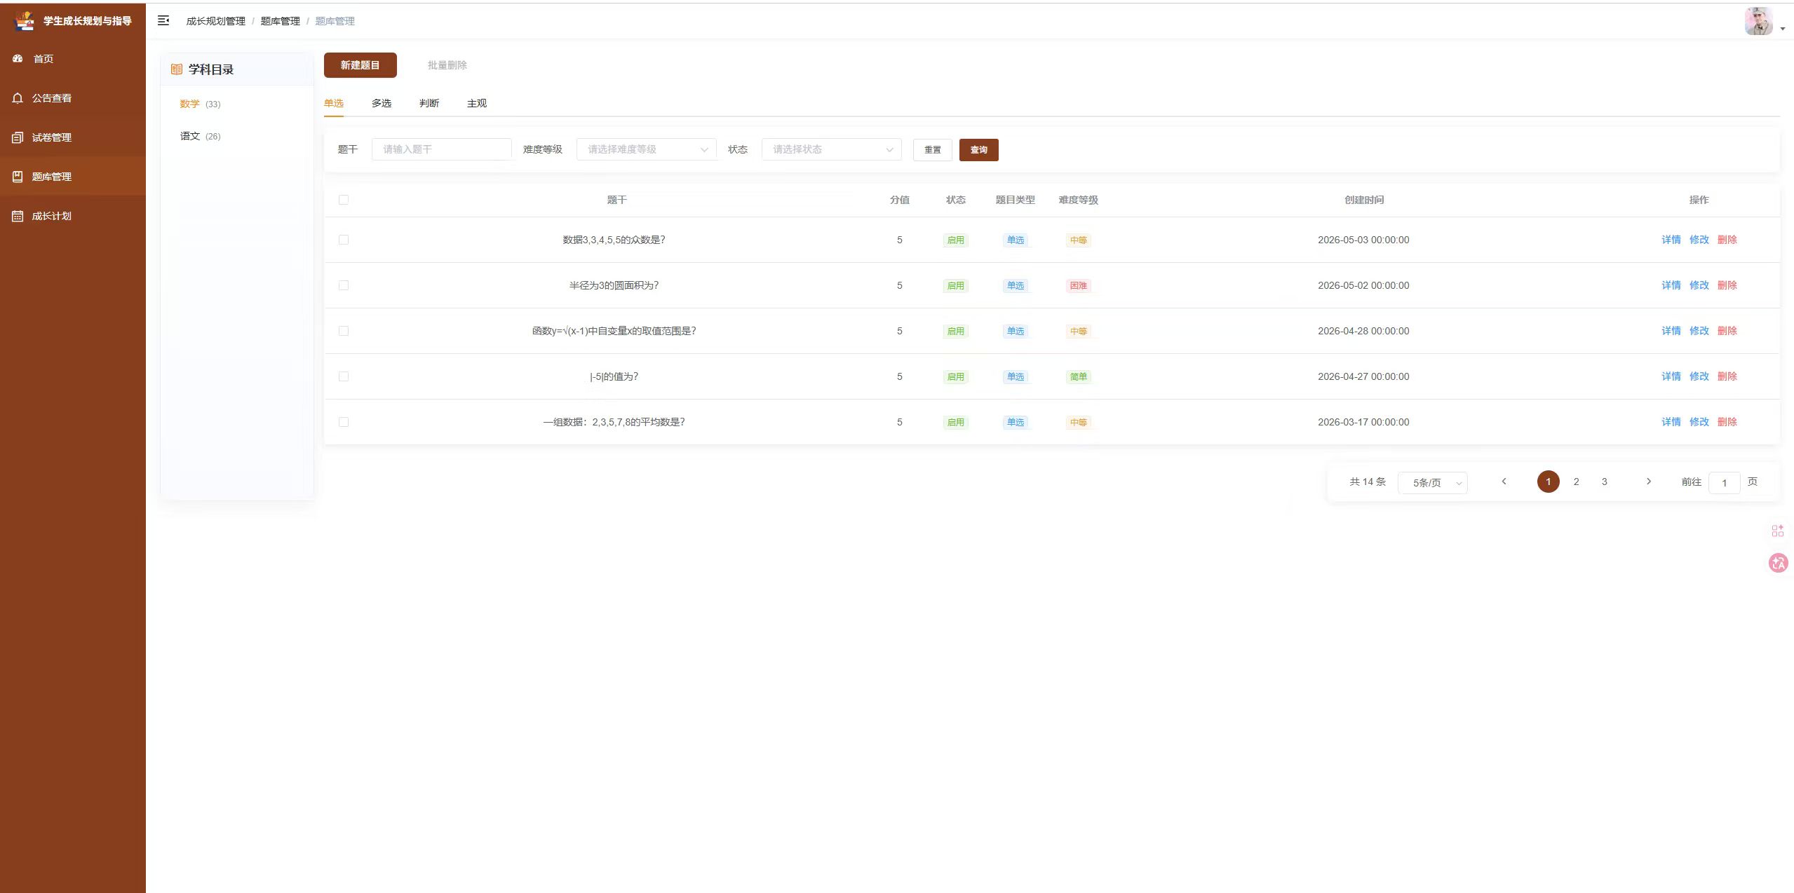1794x893 pixels.
Task: Open 详情 for 数据3,3,4,5,5的众数是?
Action: [x=1671, y=240]
